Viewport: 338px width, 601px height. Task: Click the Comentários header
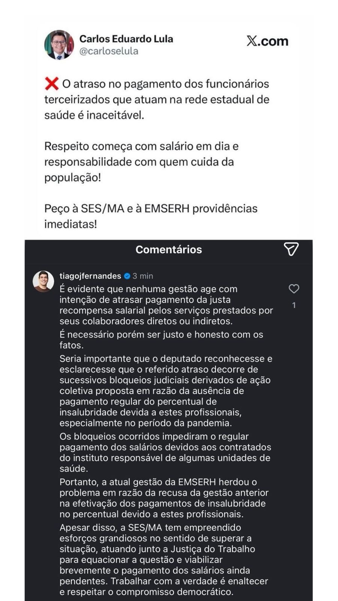click(169, 249)
